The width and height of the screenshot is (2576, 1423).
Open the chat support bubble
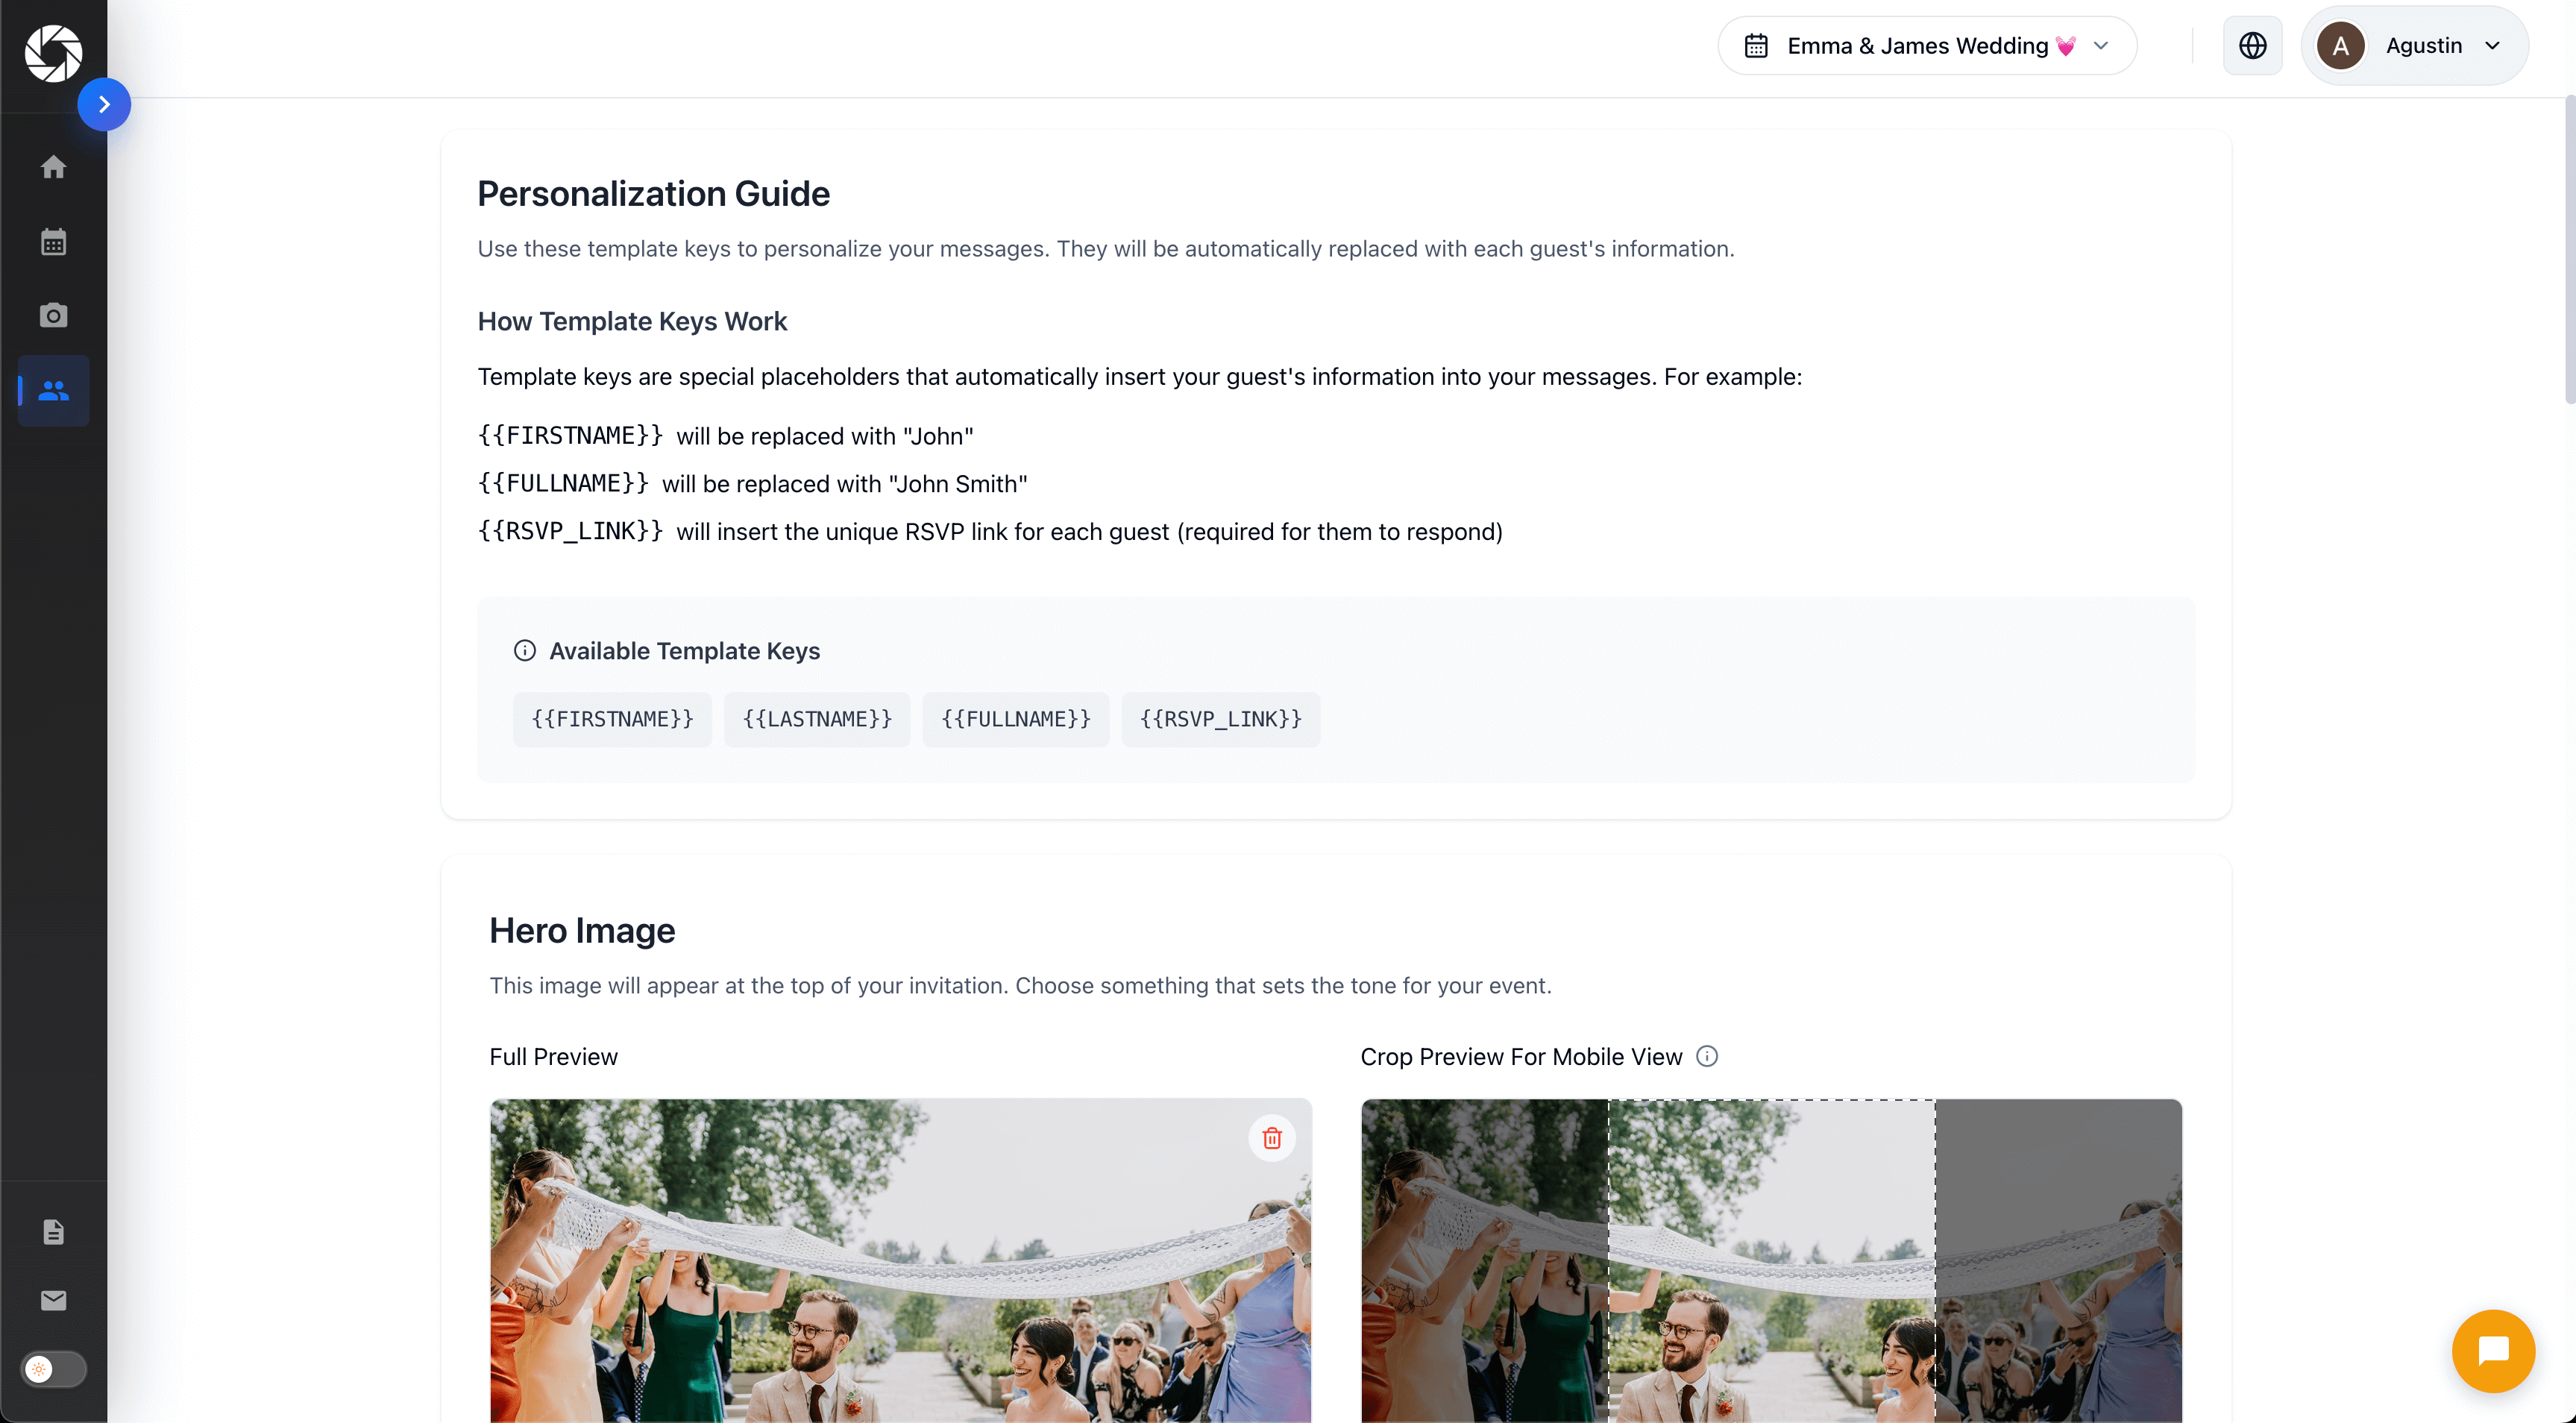[x=2493, y=1351]
